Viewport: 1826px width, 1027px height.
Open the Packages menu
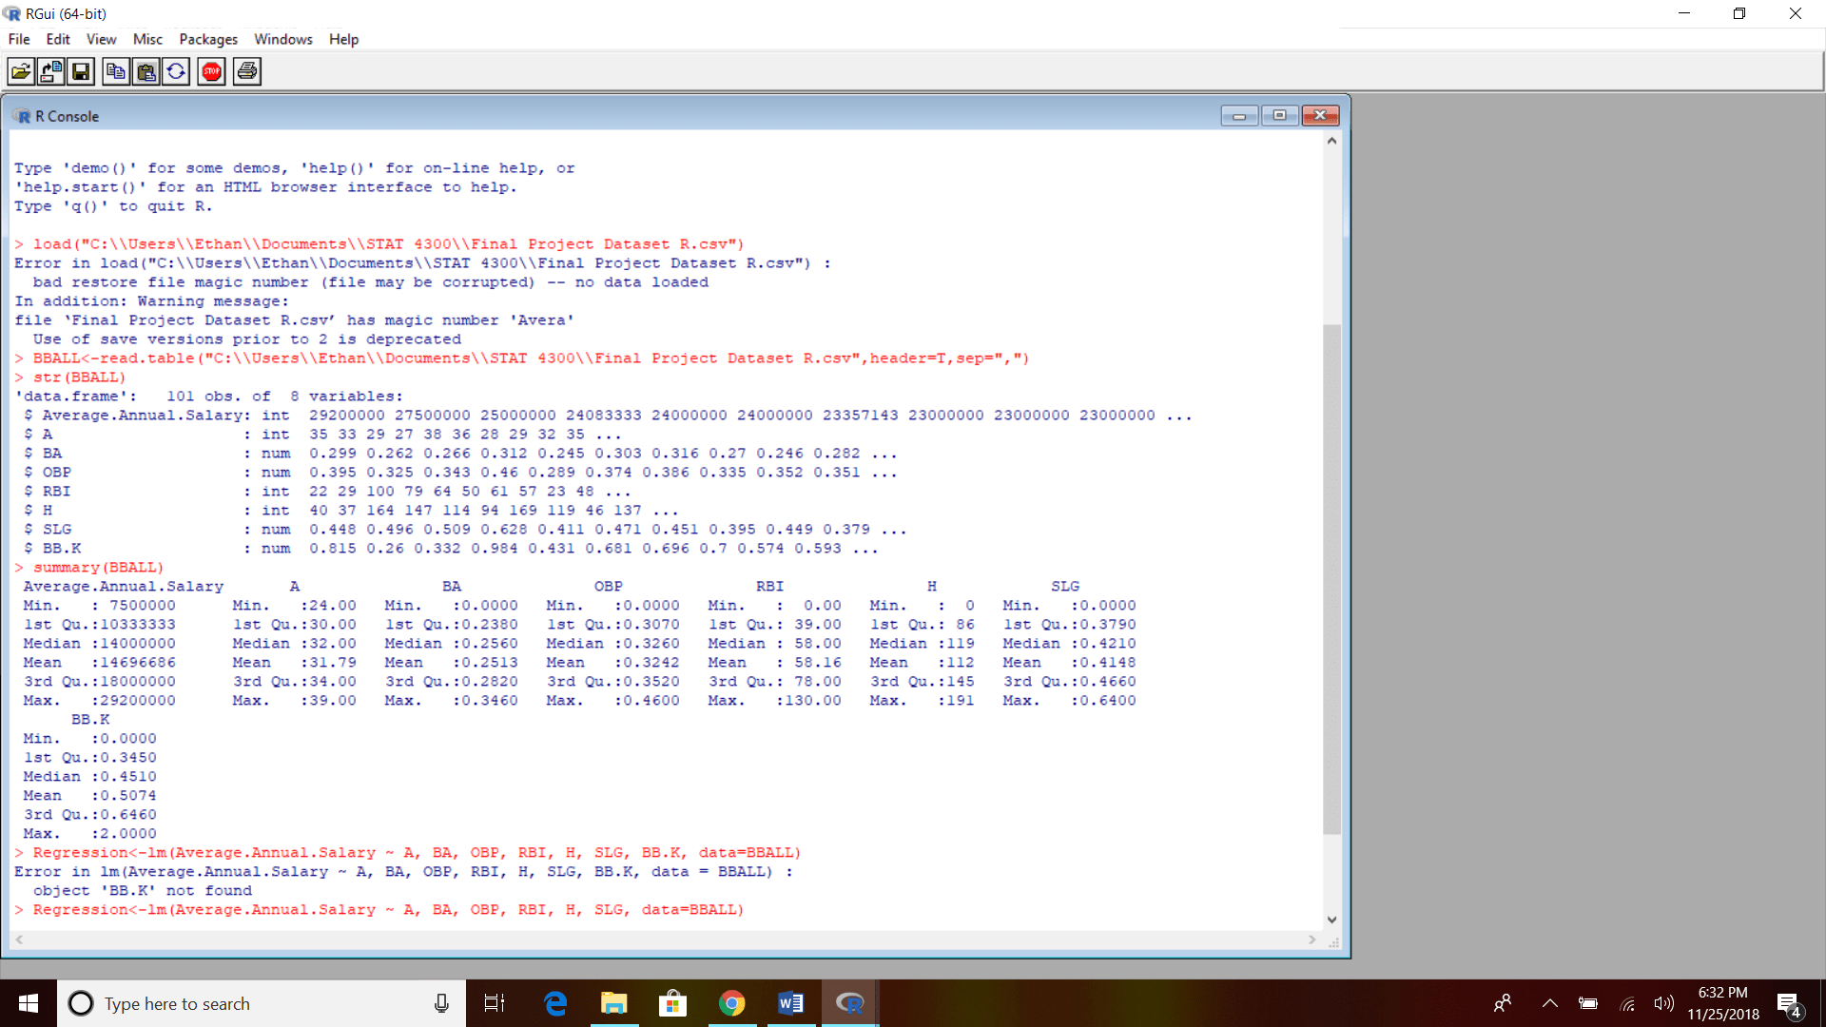pos(208,39)
